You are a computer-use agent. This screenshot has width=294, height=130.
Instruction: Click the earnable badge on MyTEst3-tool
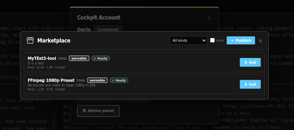pyautogui.click(x=79, y=58)
